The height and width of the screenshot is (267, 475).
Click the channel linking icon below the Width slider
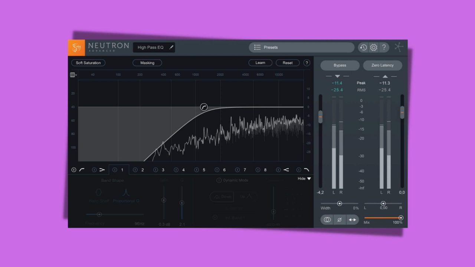click(327, 220)
